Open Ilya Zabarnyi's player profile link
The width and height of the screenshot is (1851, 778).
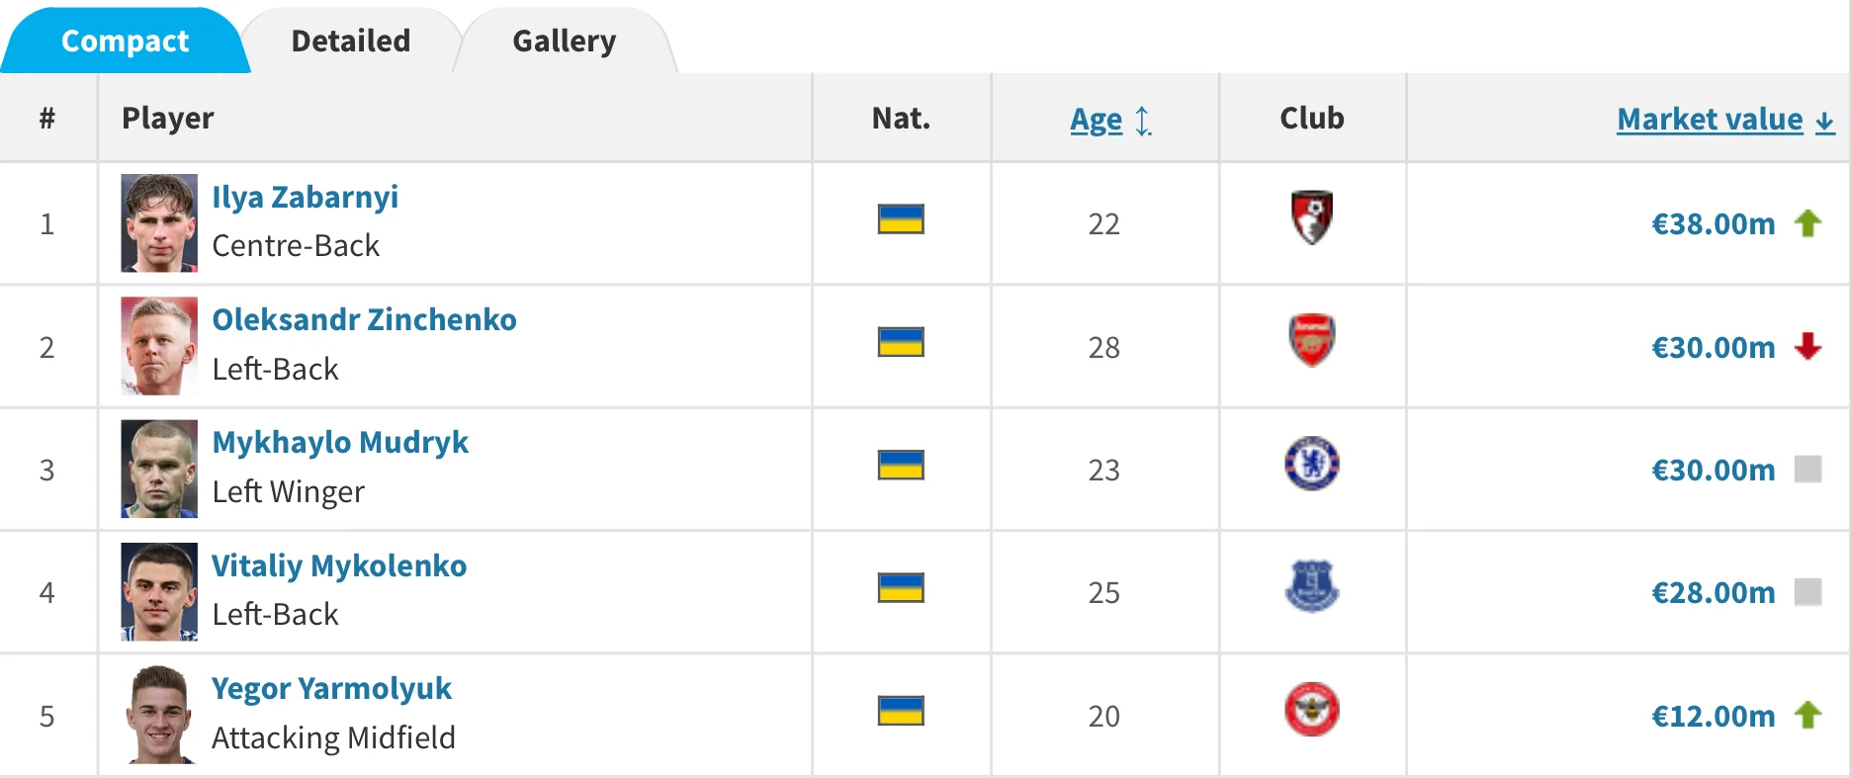305,197
